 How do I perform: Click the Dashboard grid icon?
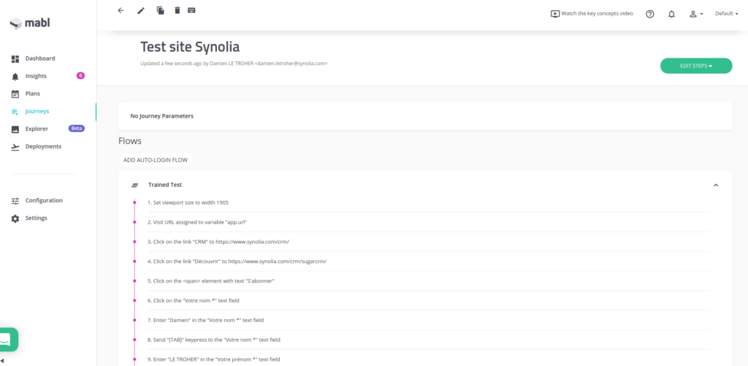[x=15, y=58]
